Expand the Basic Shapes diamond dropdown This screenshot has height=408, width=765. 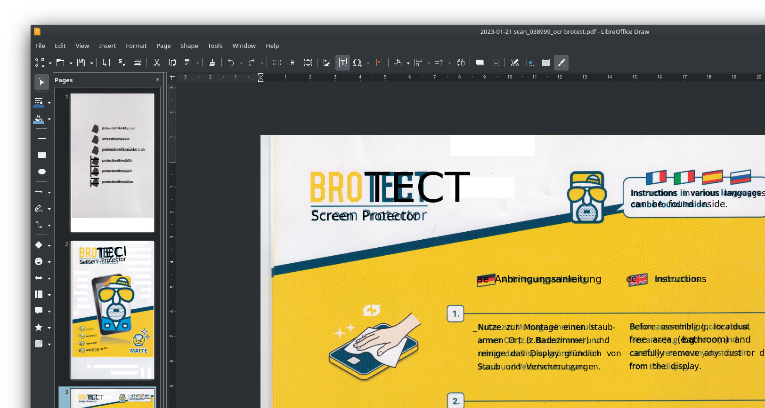(x=49, y=245)
